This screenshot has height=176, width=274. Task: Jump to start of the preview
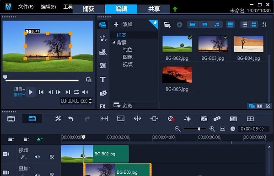(41, 92)
